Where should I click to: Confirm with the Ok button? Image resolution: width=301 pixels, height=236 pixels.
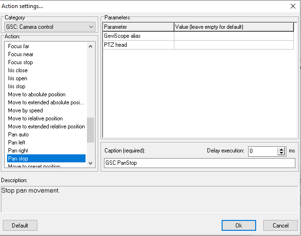click(239, 226)
